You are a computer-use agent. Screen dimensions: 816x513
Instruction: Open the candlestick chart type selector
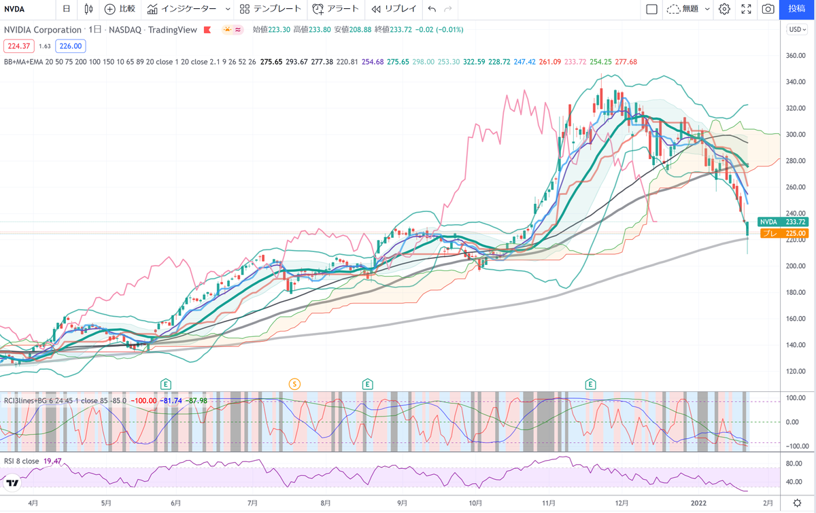coord(88,9)
